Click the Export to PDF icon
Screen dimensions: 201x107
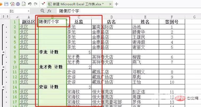coord(12,4)
